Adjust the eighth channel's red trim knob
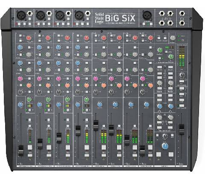Screen dimensions: 205x179 [150, 38]
